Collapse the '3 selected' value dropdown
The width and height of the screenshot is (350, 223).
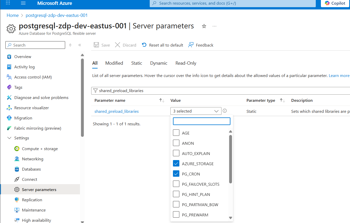pyautogui.click(x=196, y=111)
